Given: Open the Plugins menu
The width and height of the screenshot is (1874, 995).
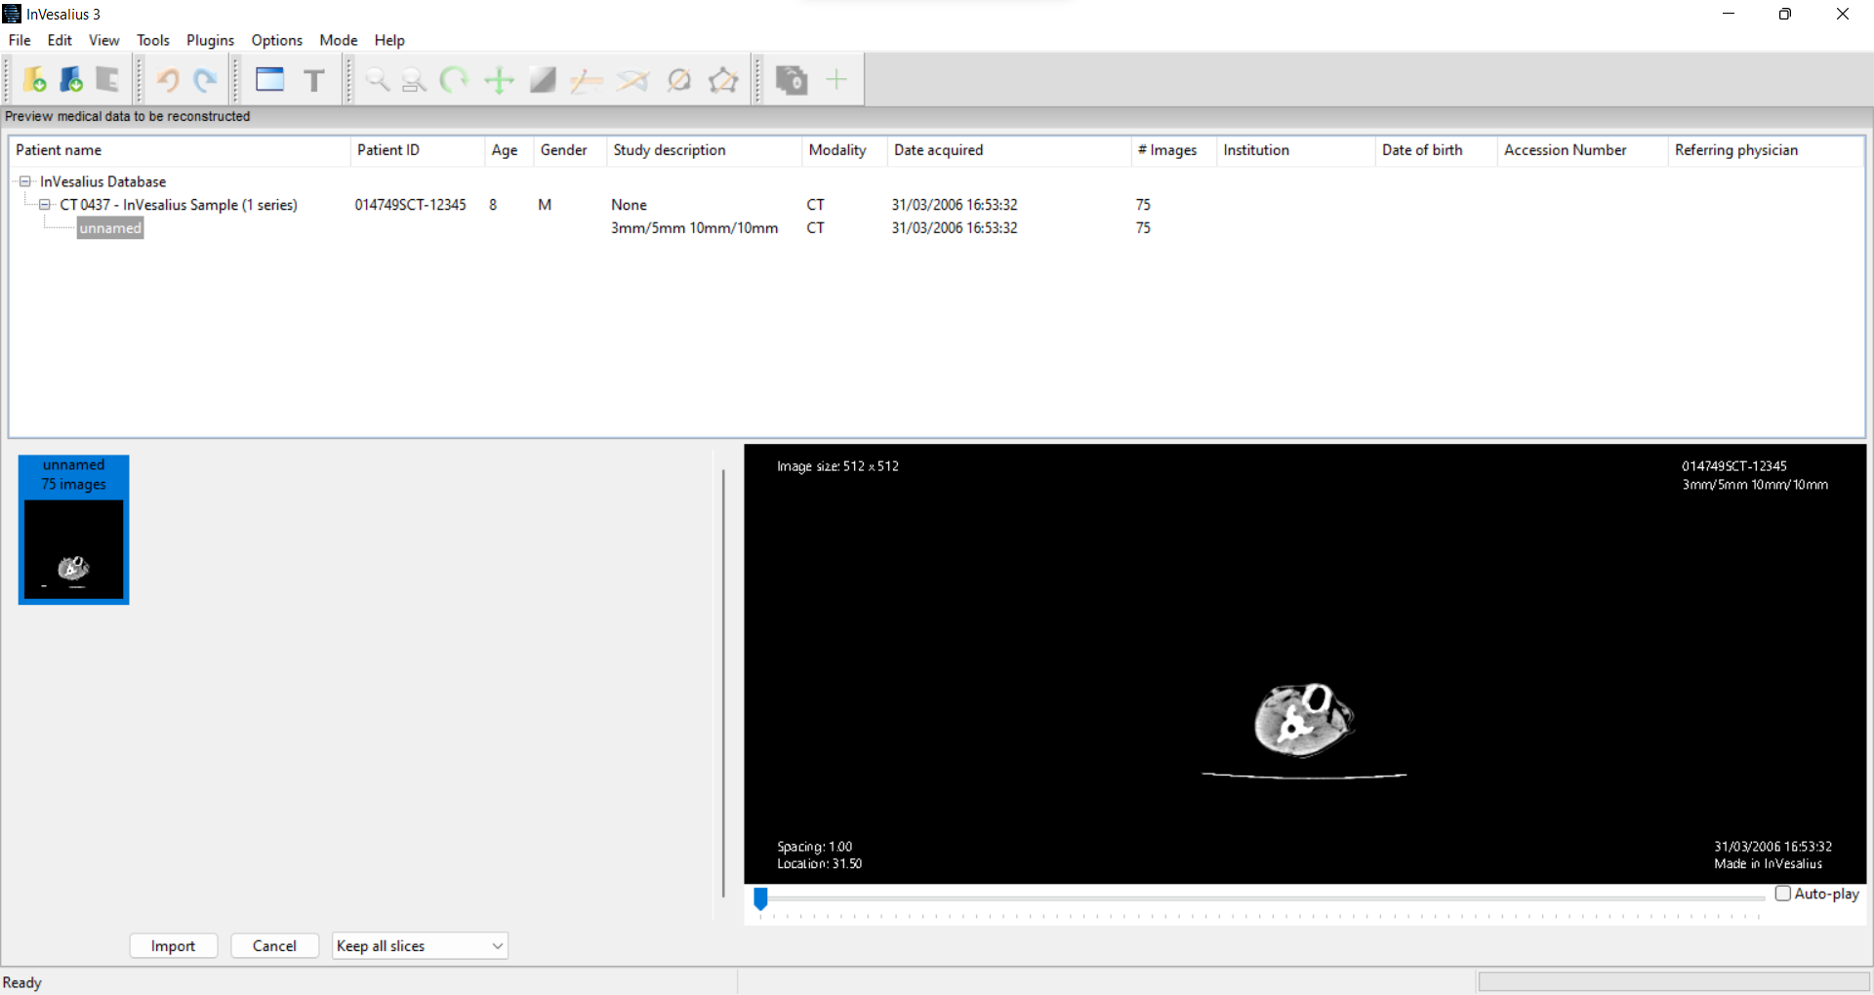Looking at the screenshot, I should pyautogui.click(x=210, y=40).
